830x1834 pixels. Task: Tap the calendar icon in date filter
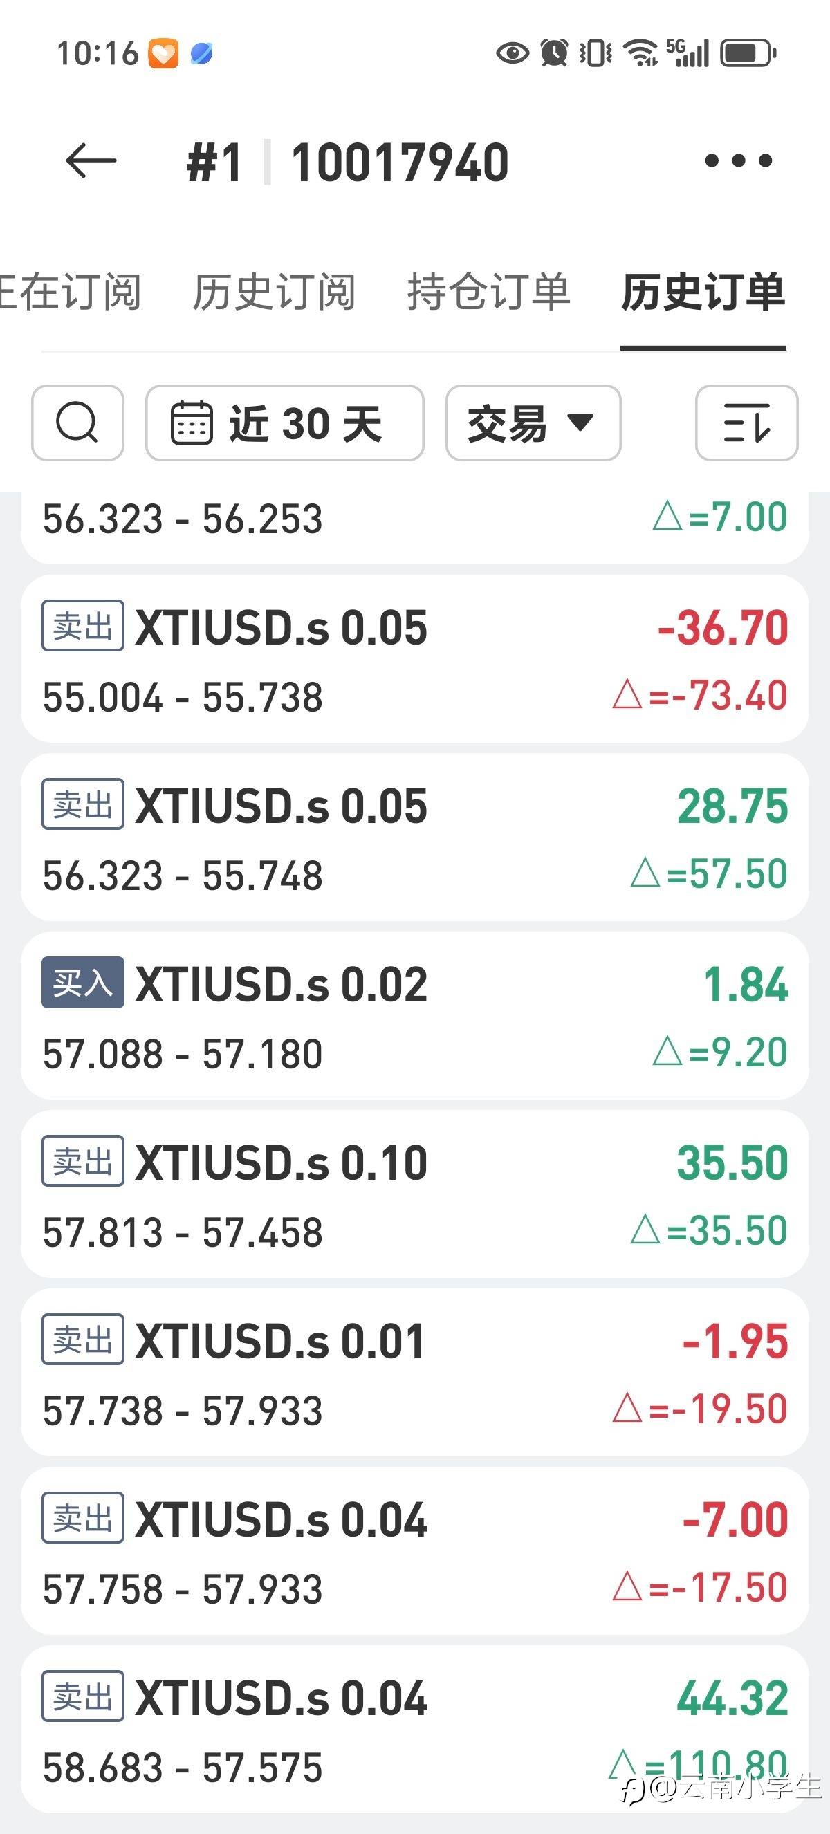point(192,423)
